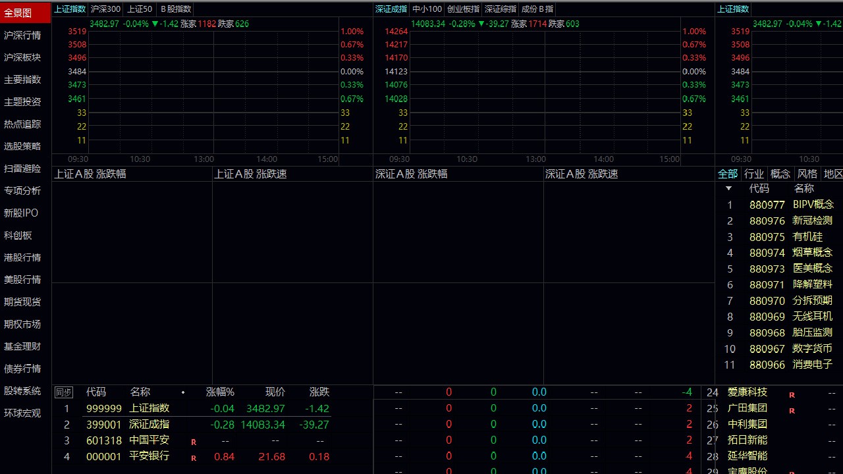Image resolution: width=843 pixels, height=474 pixels.
Task: Filter sectors by 概念 tab
Action: click(780, 174)
